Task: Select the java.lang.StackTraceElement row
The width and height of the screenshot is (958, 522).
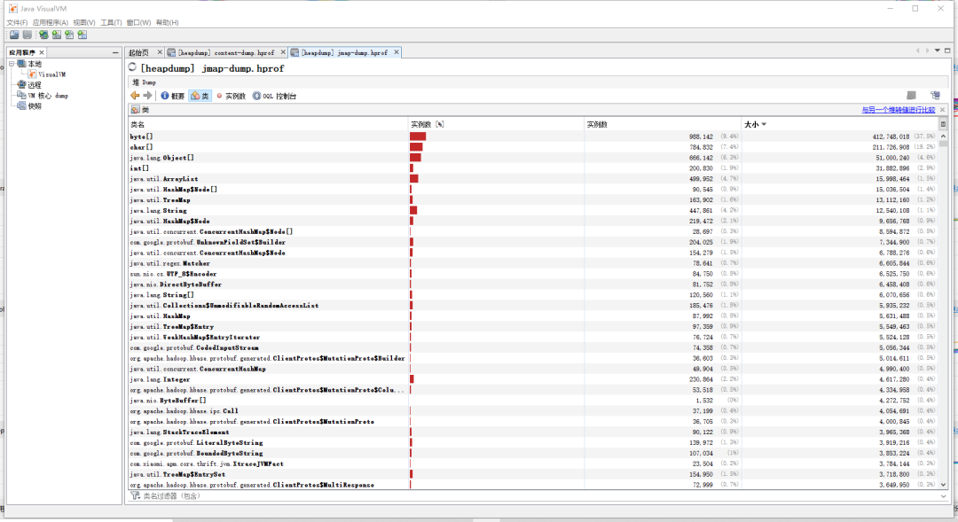Action: pos(533,432)
